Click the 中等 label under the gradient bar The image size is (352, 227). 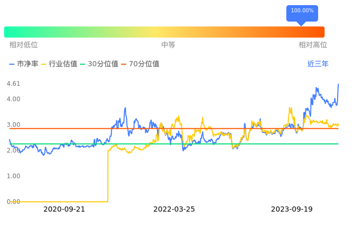point(168,45)
